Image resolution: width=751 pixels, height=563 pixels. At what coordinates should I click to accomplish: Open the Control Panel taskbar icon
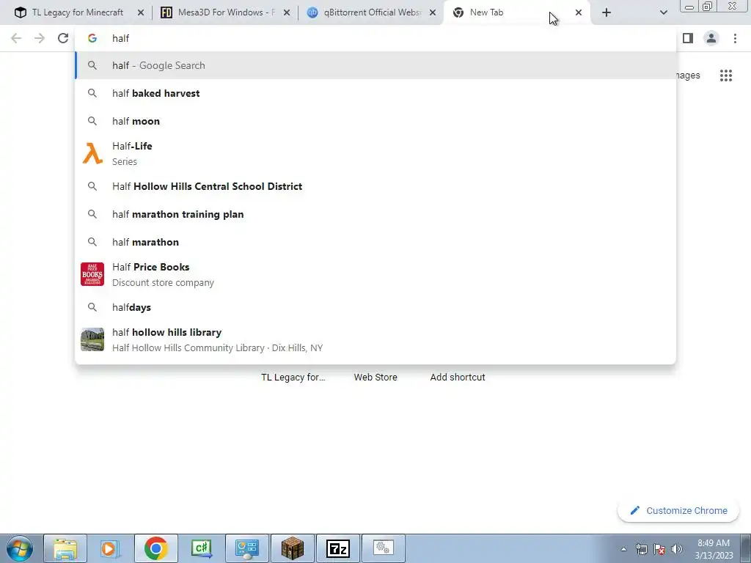coord(246,548)
